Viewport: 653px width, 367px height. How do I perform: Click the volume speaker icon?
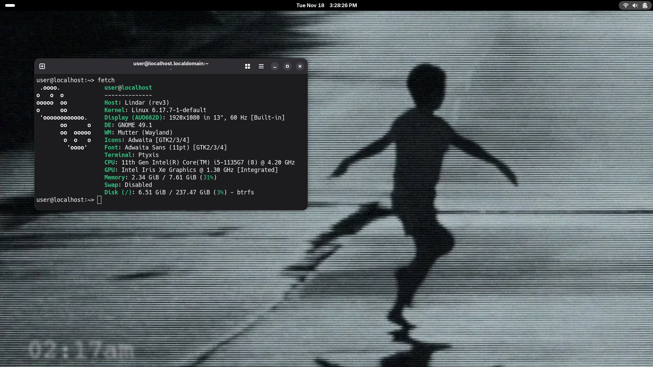[635, 5]
